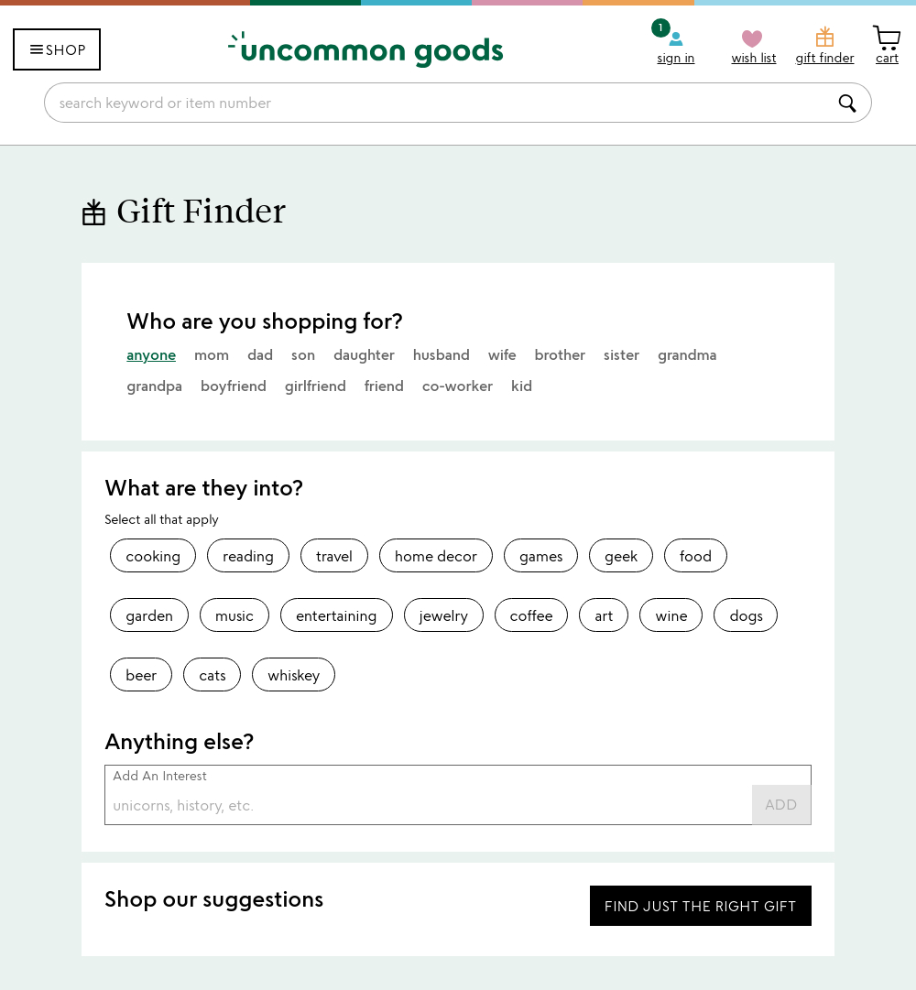Open the shopping cart icon
Image resolution: width=916 pixels, height=990 pixels.
point(886,38)
